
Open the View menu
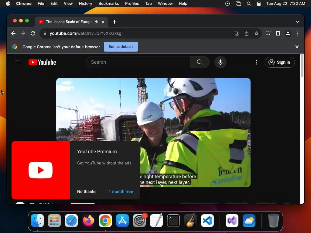(68, 4)
